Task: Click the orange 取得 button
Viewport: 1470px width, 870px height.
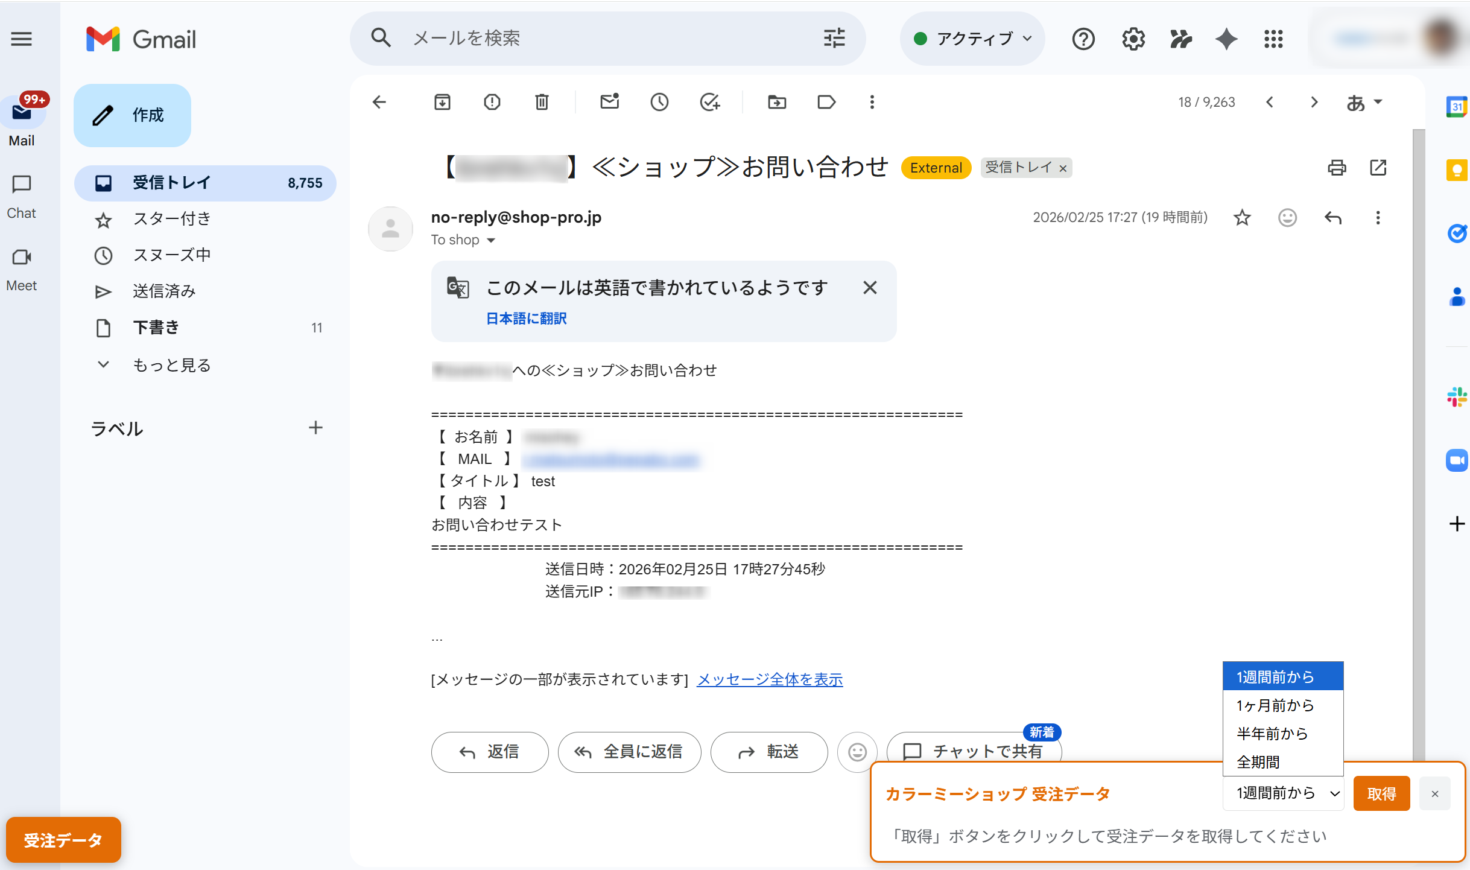Action: pyautogui.click(x=1381, y=793)
